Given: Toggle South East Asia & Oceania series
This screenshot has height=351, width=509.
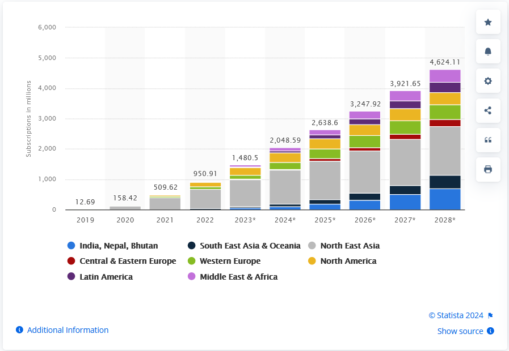Looking at the screenshot, I should (250, 246).
